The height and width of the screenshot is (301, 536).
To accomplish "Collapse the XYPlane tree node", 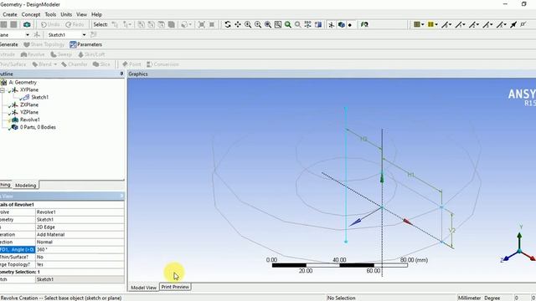I will (x=2, y=90).
